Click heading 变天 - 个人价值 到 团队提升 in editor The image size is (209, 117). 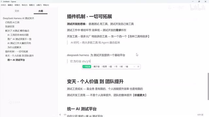[x=95, y=82]
